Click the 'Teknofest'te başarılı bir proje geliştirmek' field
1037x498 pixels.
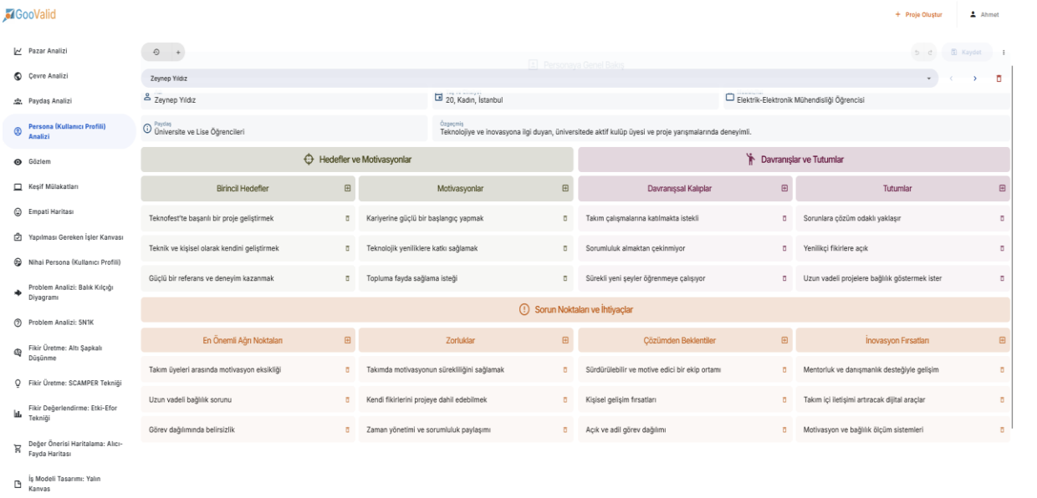[241, 219]
